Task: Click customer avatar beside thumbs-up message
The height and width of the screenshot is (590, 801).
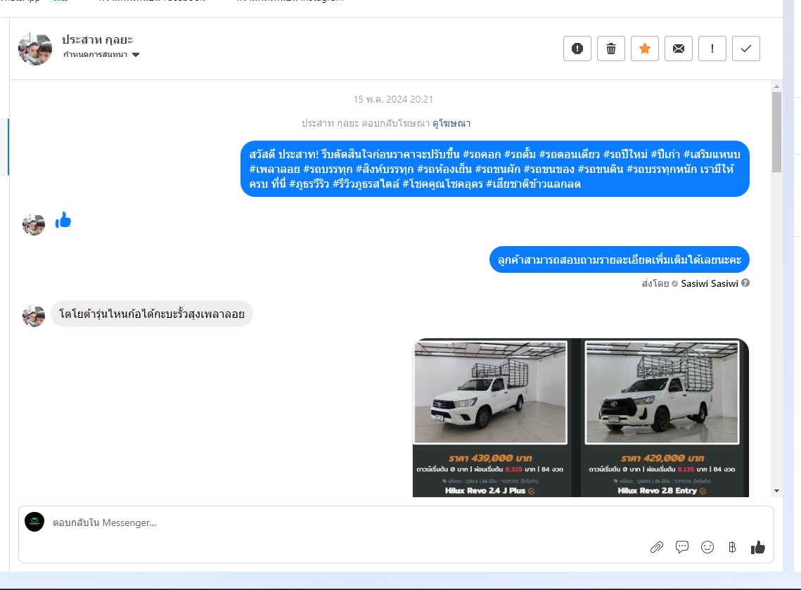Action: pyautogui.click(x=34, y=224)
